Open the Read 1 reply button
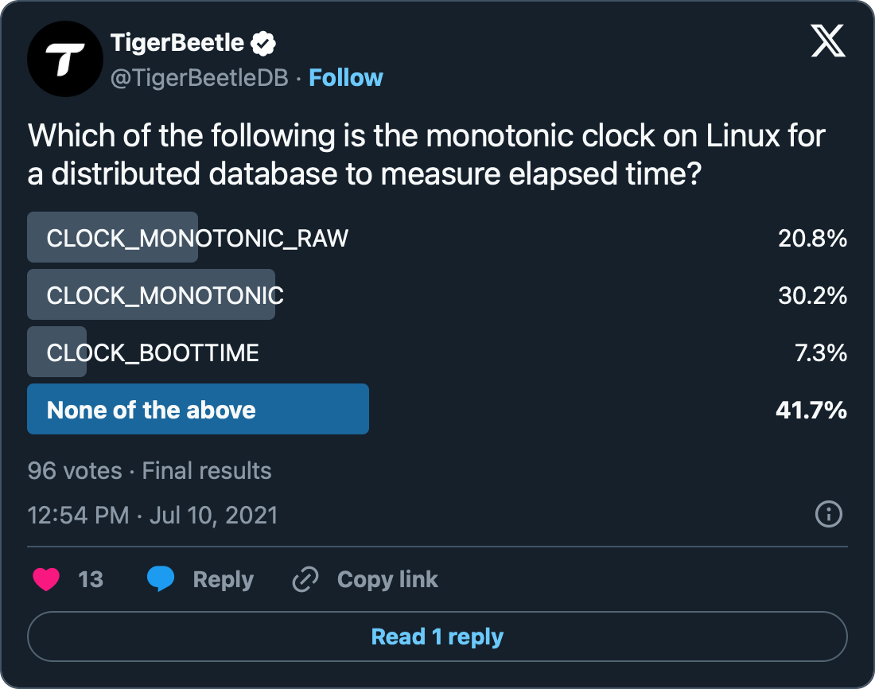 click(x=437, y=637)
